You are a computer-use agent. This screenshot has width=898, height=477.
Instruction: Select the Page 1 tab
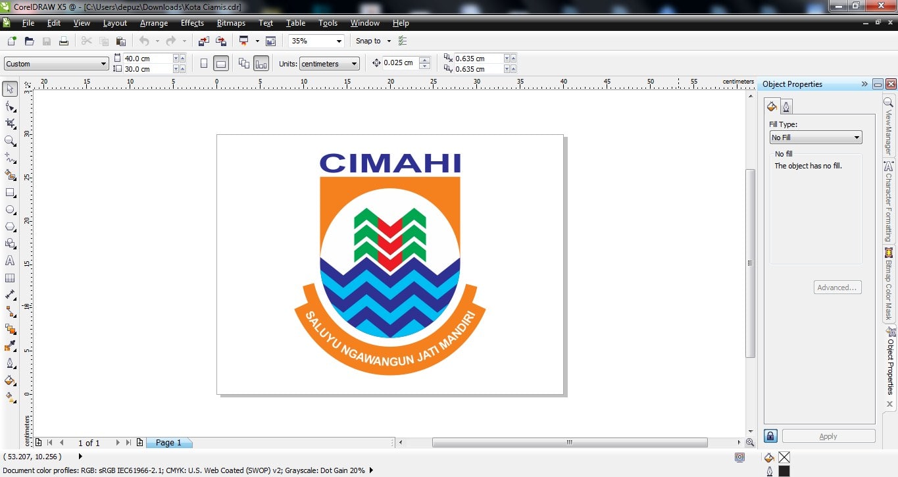(x=168, y=443)
